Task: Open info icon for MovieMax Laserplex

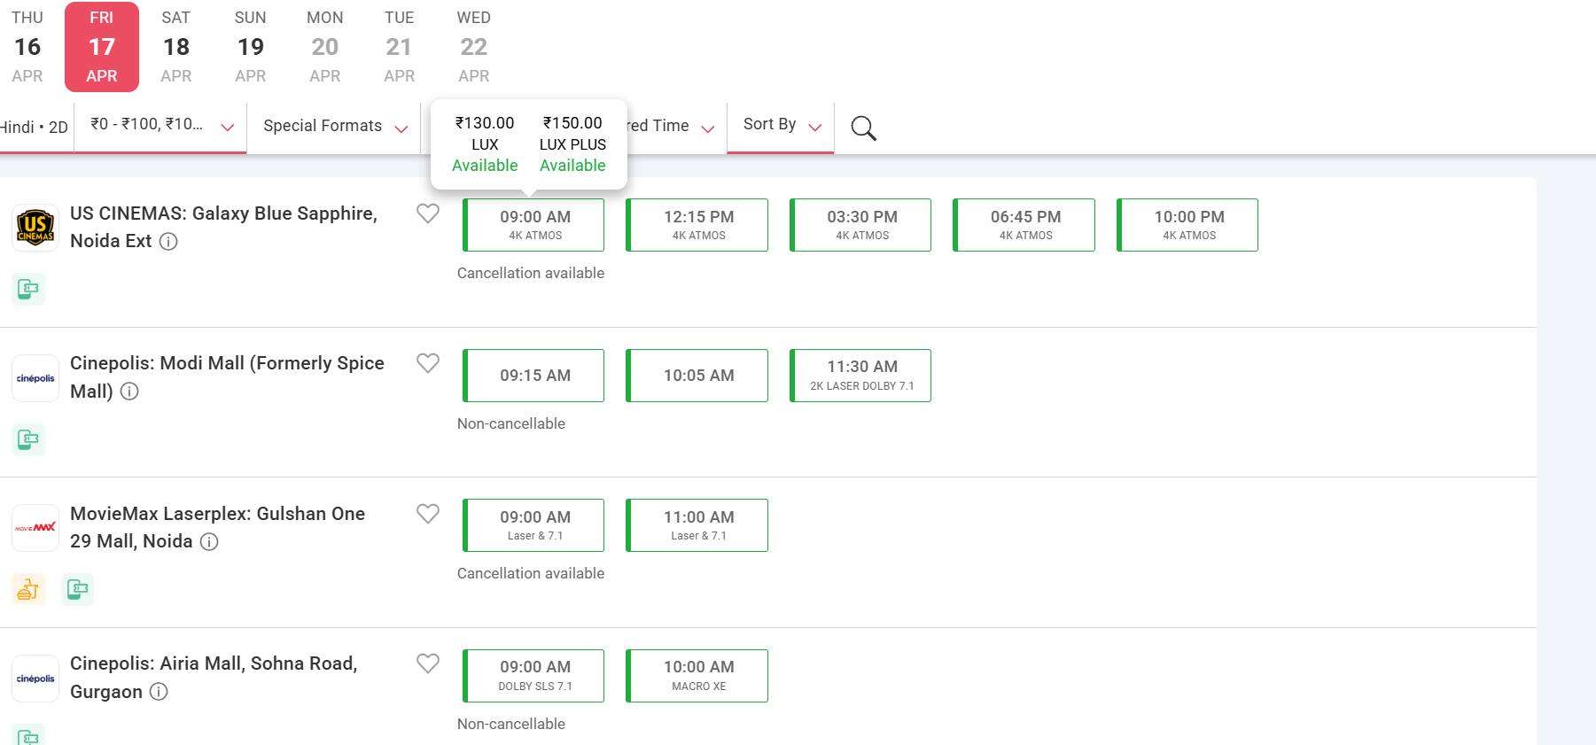Action: [x=209, y=541]
